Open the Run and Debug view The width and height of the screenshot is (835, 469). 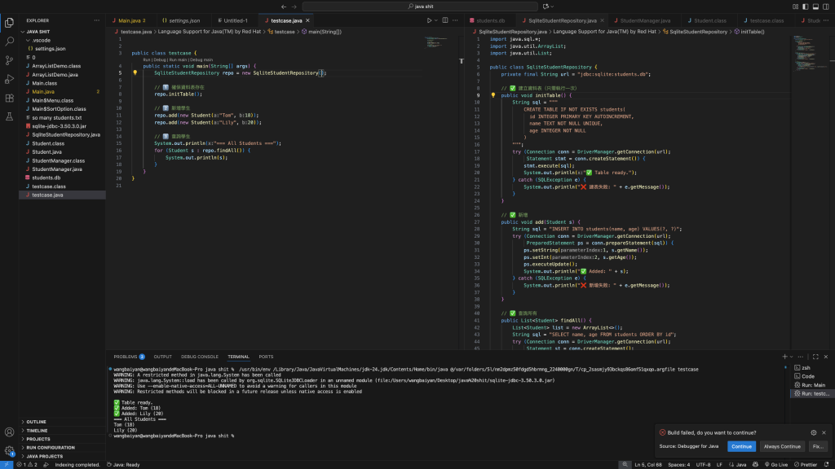(x=9, y=79)
